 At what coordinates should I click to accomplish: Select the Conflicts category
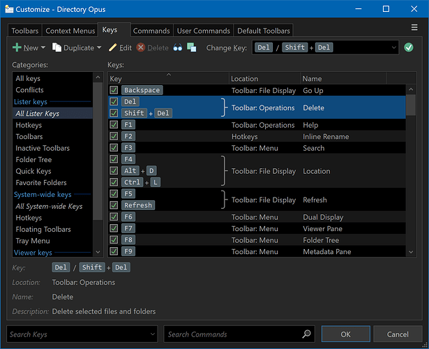[x=52, y=90]
